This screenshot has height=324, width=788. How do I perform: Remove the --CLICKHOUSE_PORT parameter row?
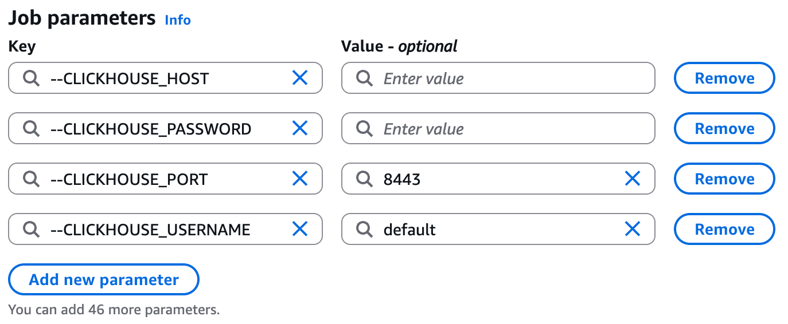click(x=724, y=179)
